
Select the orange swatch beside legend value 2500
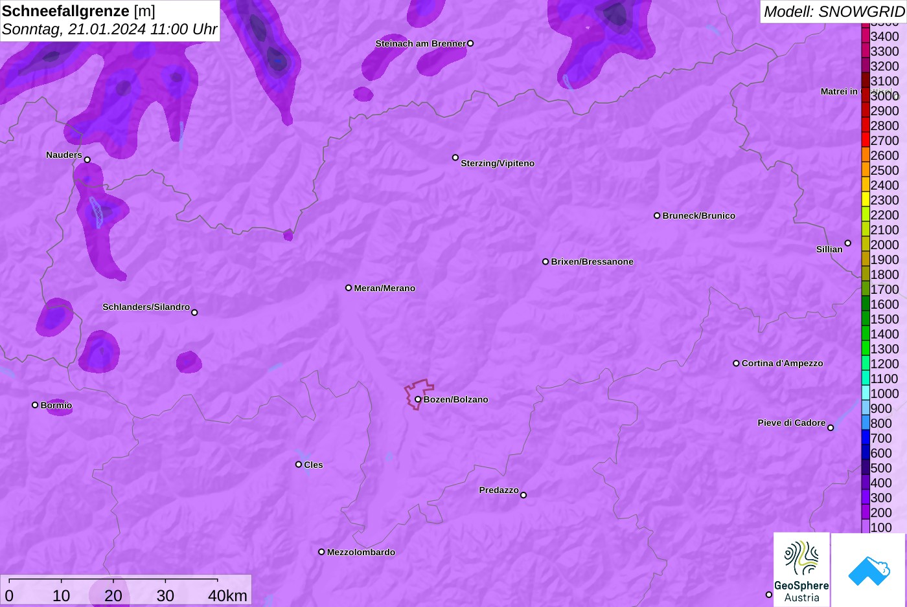coord(866,170)
